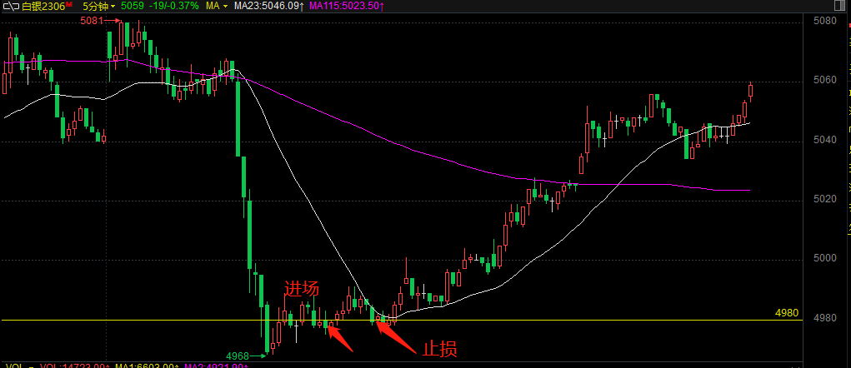Click the 4968 low price marker
Screen dimensions: 851x368
click(x=246, y=356)
